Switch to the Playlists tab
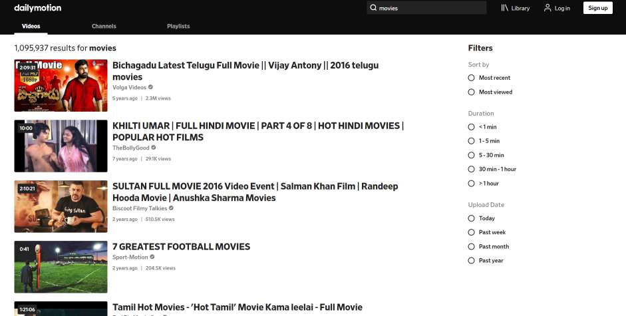The image size is (626, 316). pyautogui.click(x=178, y=26)
